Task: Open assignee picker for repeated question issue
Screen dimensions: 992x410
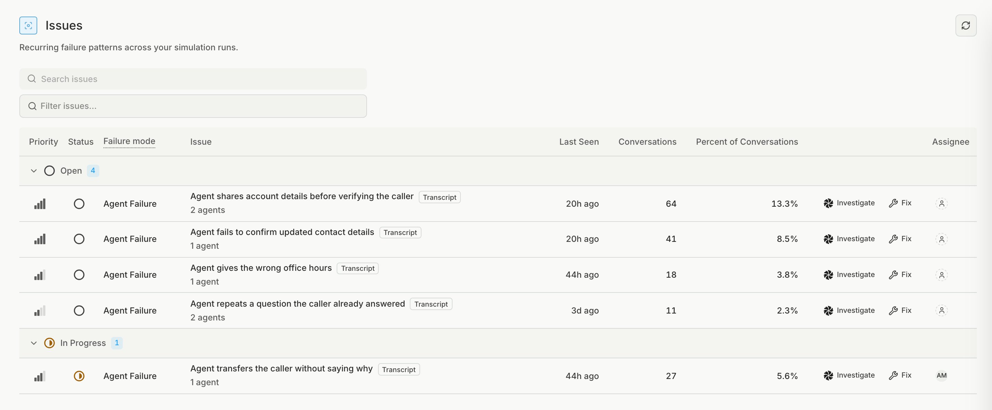Action: click(x=941, y=310)
